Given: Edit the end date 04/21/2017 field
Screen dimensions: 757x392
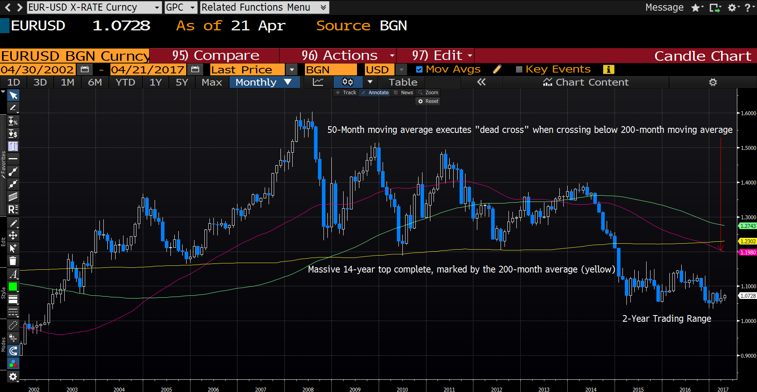Looking at the screenshot, I should click(148, 70).
